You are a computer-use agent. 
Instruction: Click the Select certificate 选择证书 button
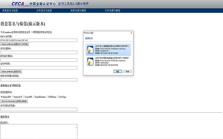[x=11, y=72]
